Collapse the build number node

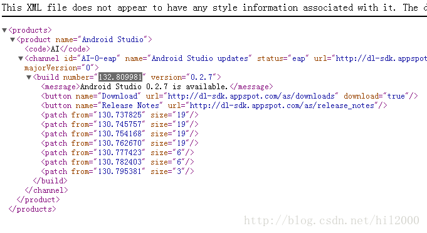(29, 77)
